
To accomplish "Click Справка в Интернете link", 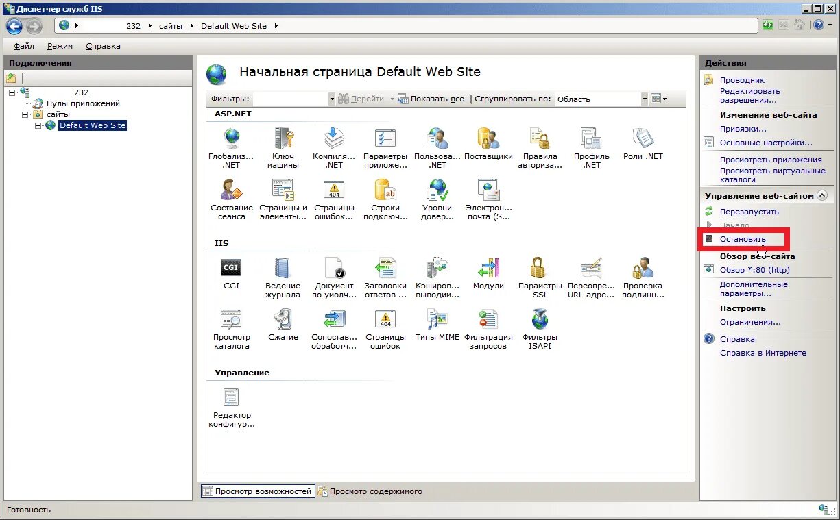I will pyautogui.click(x=763, y=353).
